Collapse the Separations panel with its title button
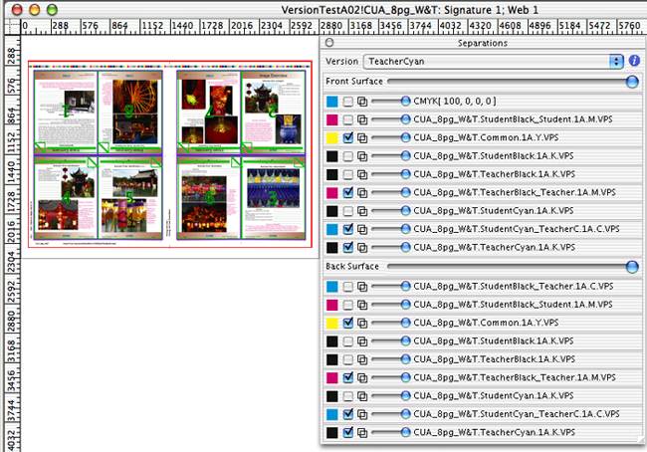647x452 pixels. coord(330,43)
